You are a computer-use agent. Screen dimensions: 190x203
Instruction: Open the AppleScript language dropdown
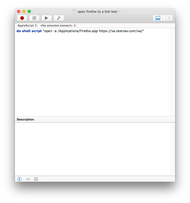[x=27, y=25]
